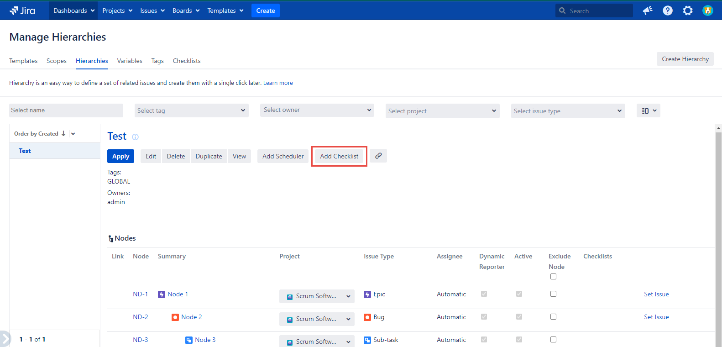Click the Select name filter field
Viewport: 722px width, 347px height.
click(x=66, y=110)
